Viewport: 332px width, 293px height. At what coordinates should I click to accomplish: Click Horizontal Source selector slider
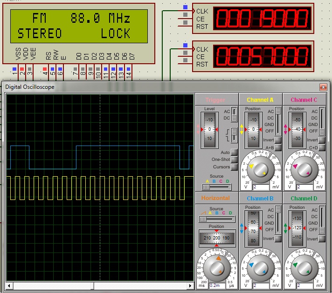pyautogui.click(x=217, y=219)
